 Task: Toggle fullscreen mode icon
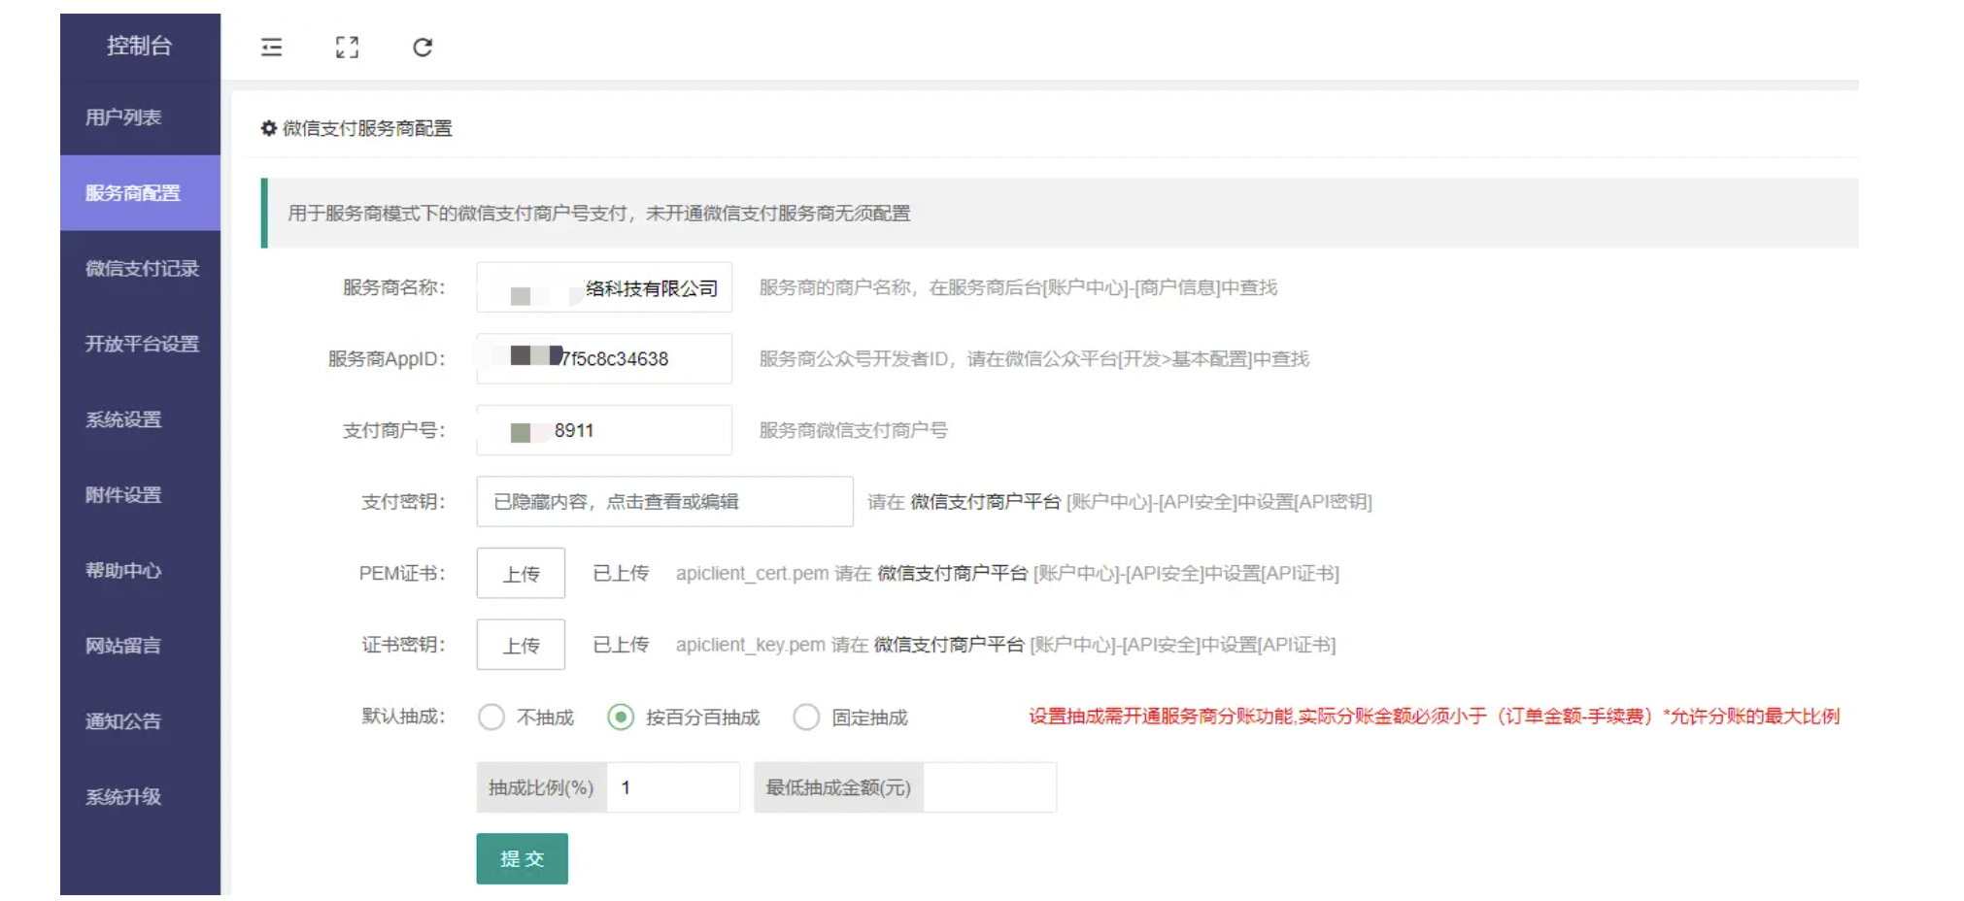coord(347,47)
